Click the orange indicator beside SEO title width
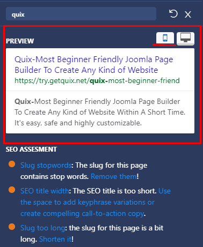203x247 pixels. point(12,190)
